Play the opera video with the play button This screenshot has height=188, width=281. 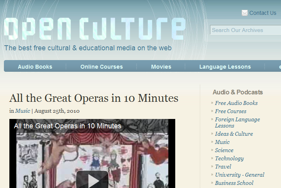(x=92, y=179)
